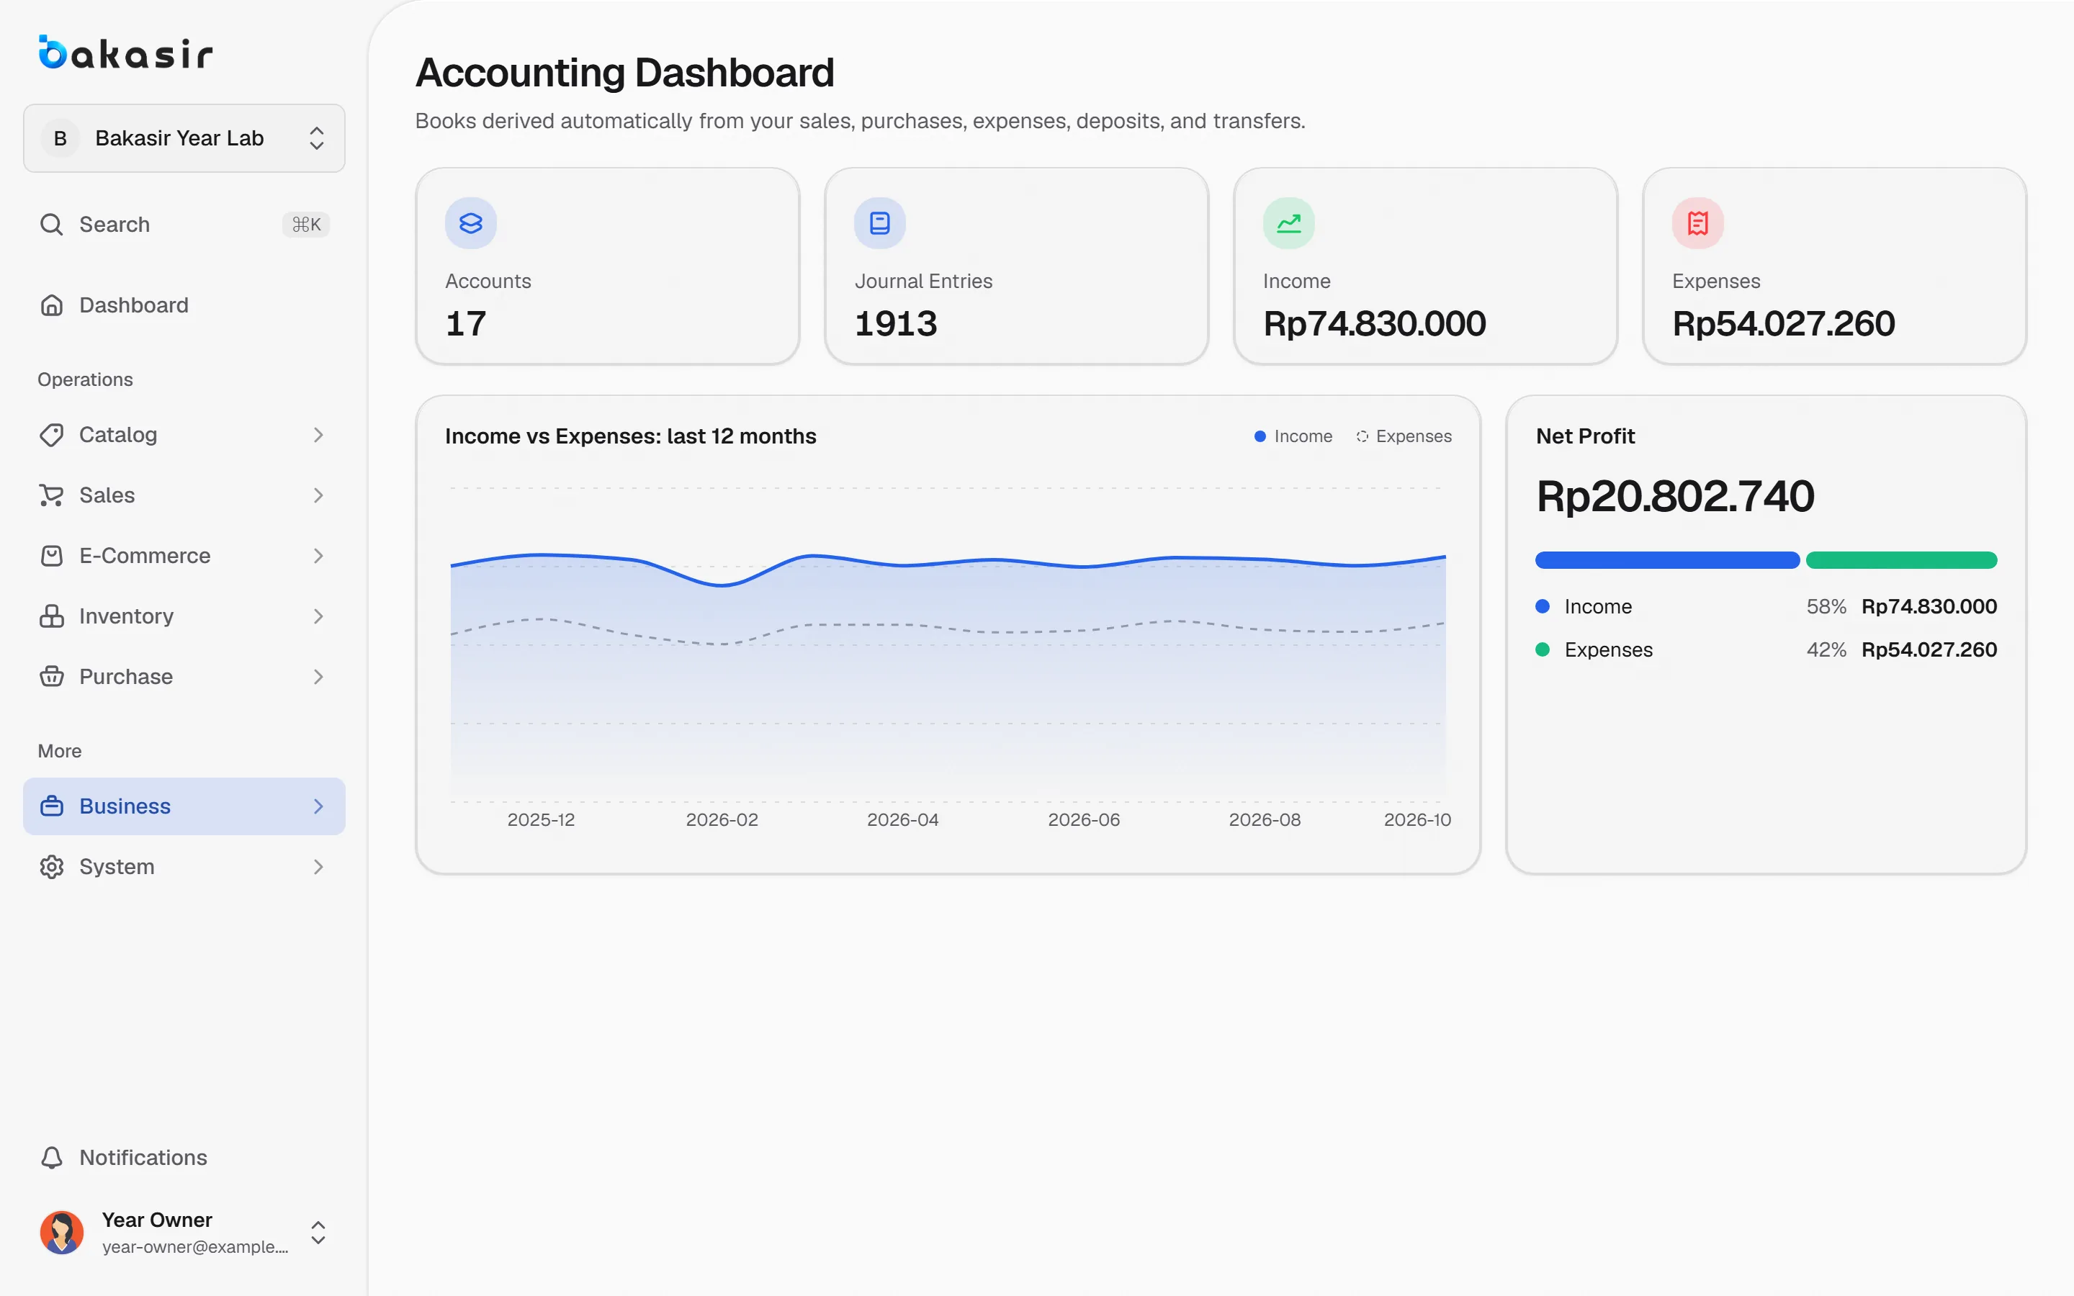Open the Purchase menu item
2074x1296 pixels.
[x=184, y=676]
